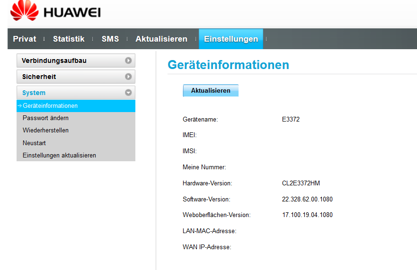Go to Aktualisieren in the top navigation
417x270 pixels.
[161, 39]
